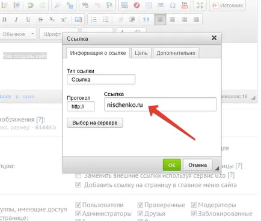Close the Ссылка dialog with X
Viewport: 261px width, 221px height.
[214, 38]
